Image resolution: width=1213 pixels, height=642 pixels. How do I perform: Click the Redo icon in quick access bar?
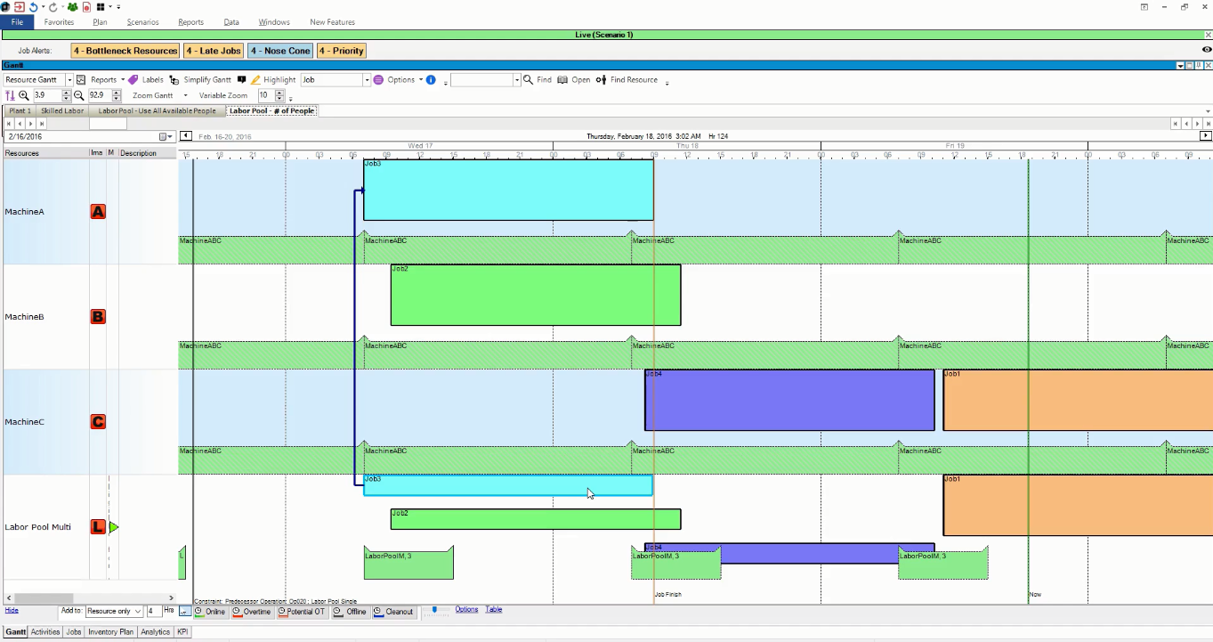(53, 6)
